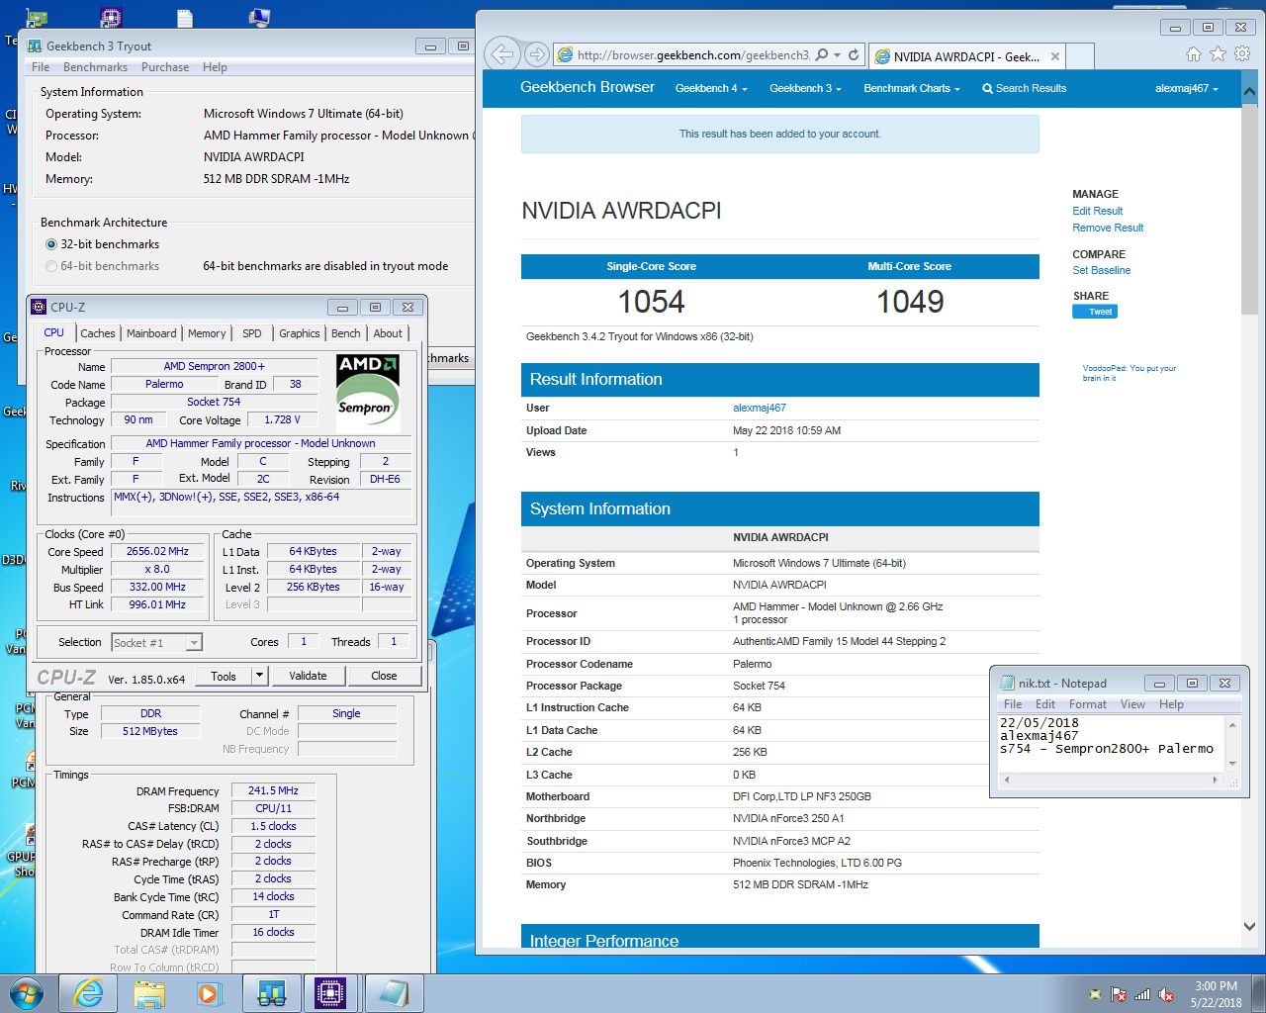Open the About tab in CPU-Z

pyautogui.click(x=388, y=333)
